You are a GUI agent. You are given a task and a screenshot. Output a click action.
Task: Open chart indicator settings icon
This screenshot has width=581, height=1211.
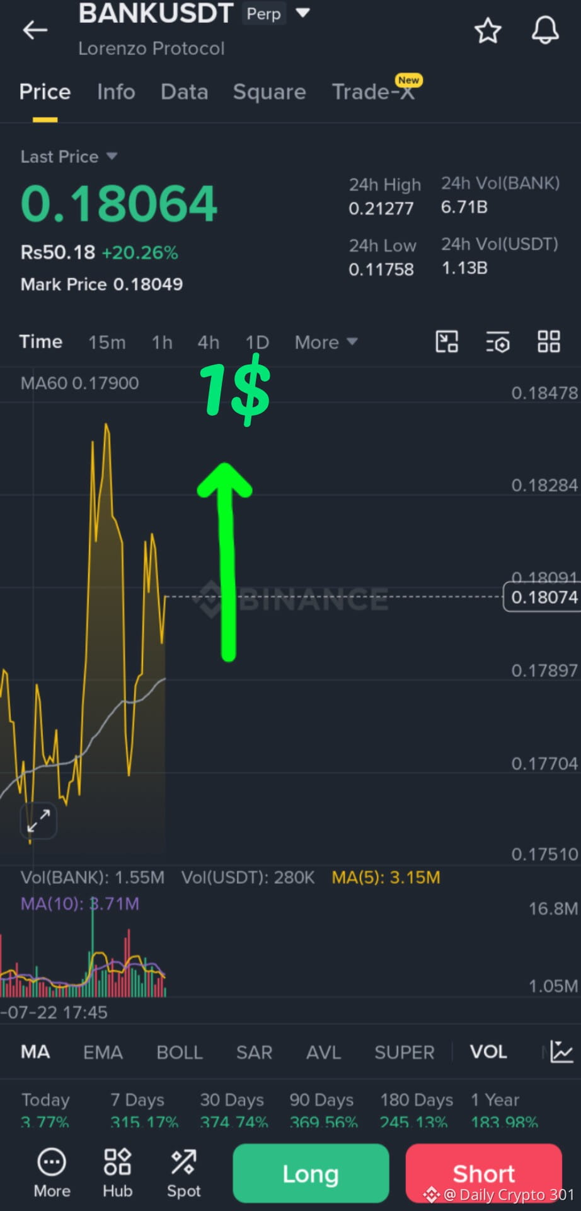point(498,342)
